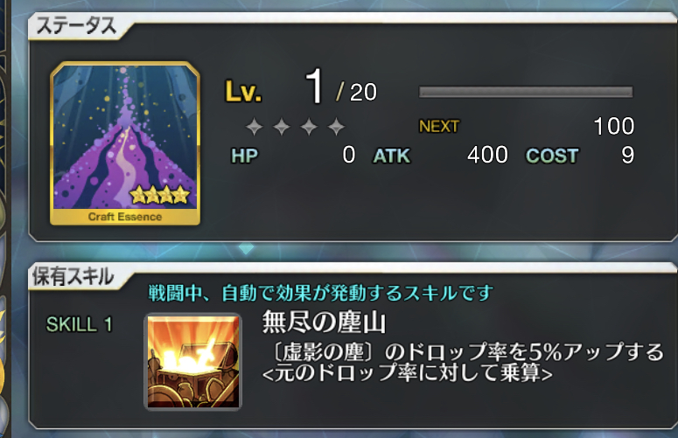
Task: Click the first grey rarity star
Action: click(255, 127)
